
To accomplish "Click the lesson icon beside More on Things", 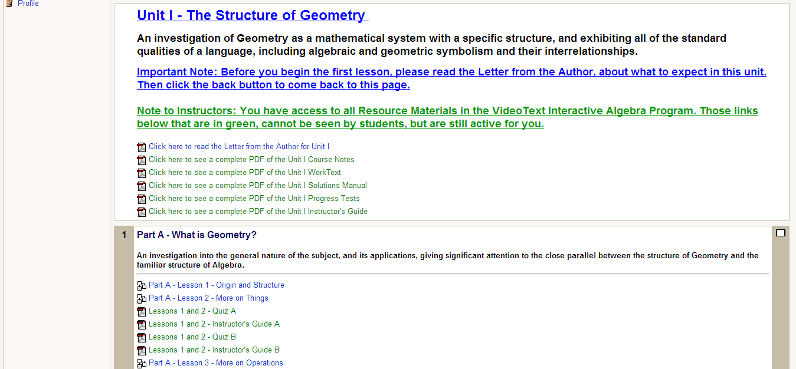I will [x=142, y=299].
